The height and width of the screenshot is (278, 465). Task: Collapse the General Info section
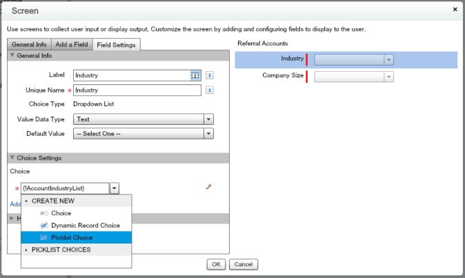[x=12, y=55]
